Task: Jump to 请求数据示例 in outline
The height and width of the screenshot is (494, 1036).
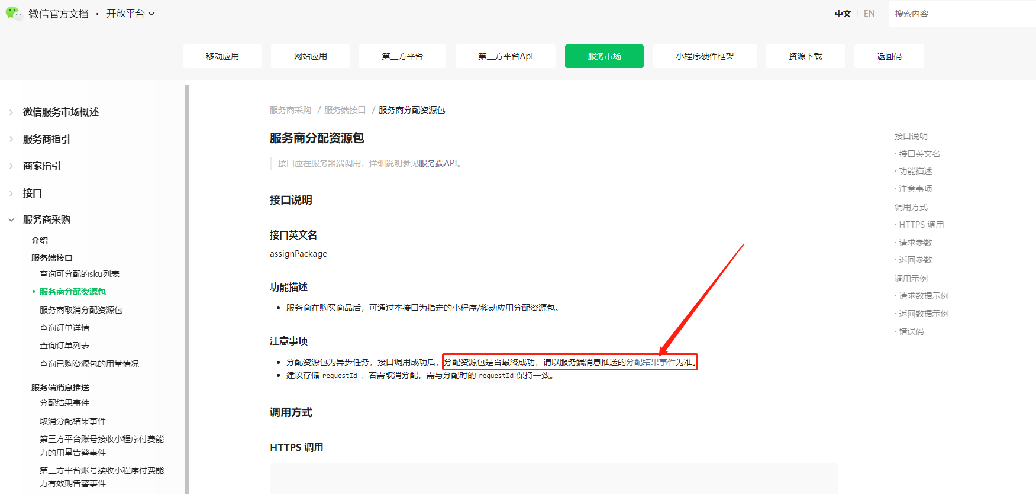Action: pyautogui.click(x=924, y=296)
